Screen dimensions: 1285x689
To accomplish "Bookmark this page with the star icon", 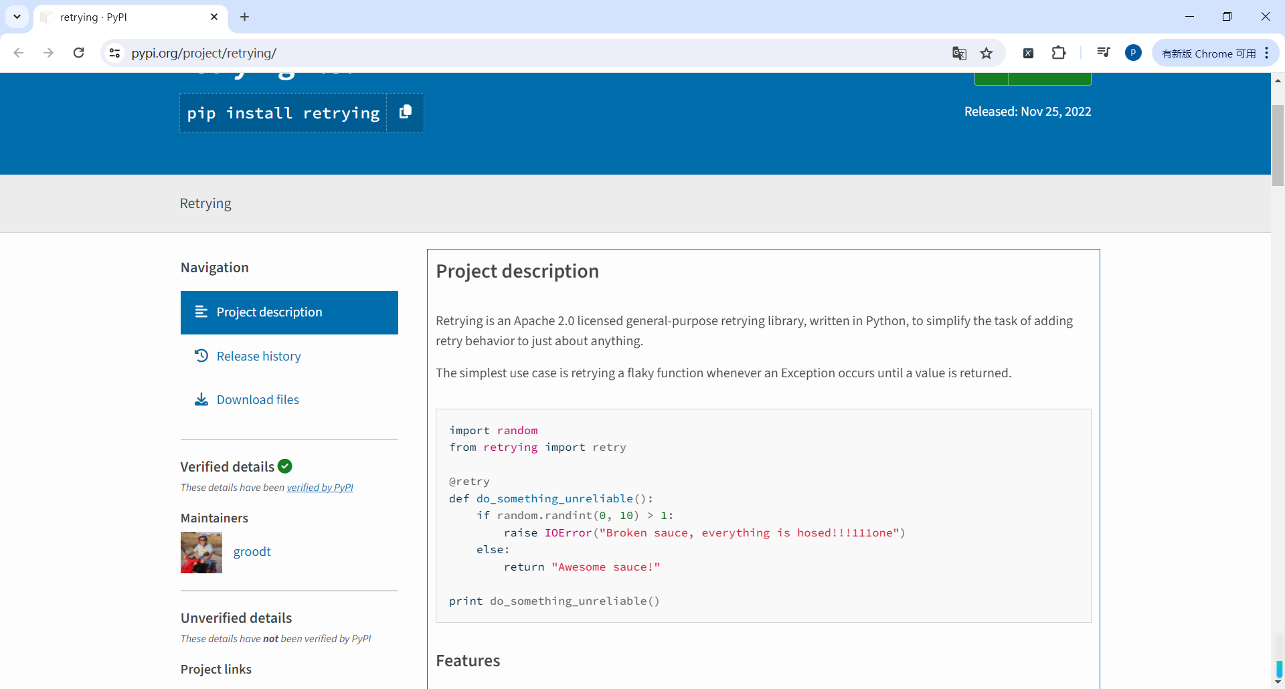I will (987, 53).
